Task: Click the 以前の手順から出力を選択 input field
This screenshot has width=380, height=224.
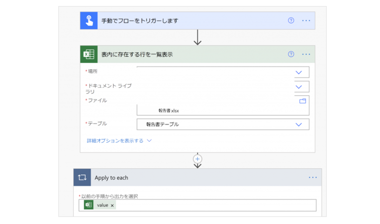Action: click(x=198, y=205)
